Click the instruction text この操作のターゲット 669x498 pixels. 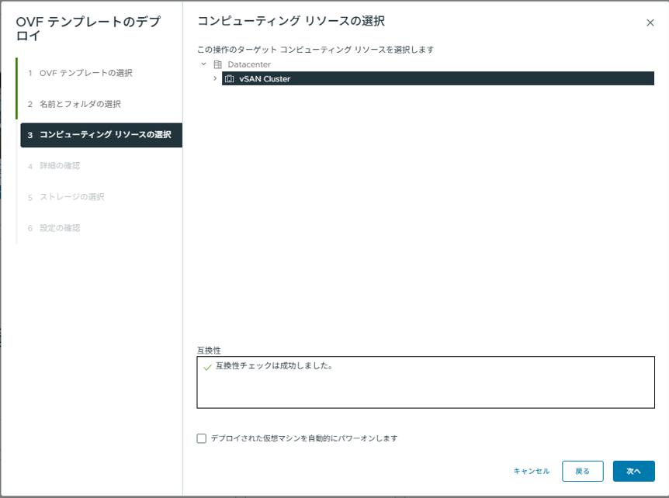coord(315,50)
